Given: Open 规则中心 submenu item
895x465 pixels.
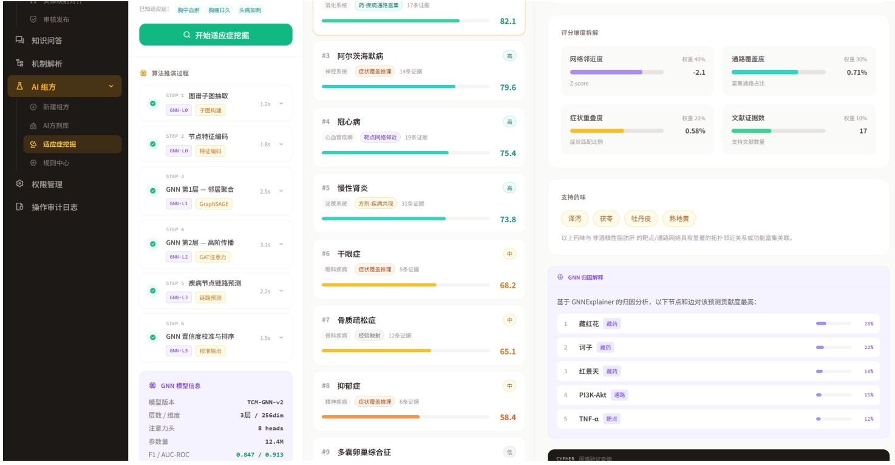Looking at the screenshot, I should 73,163.
